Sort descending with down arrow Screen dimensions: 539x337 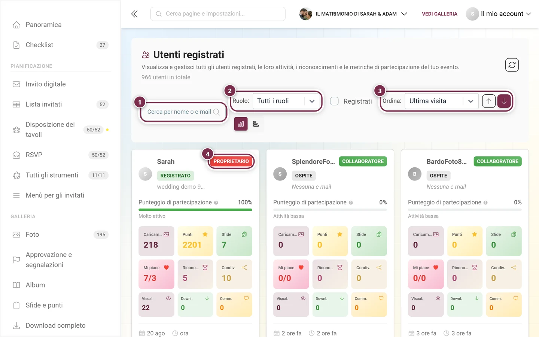pos(504,101)
